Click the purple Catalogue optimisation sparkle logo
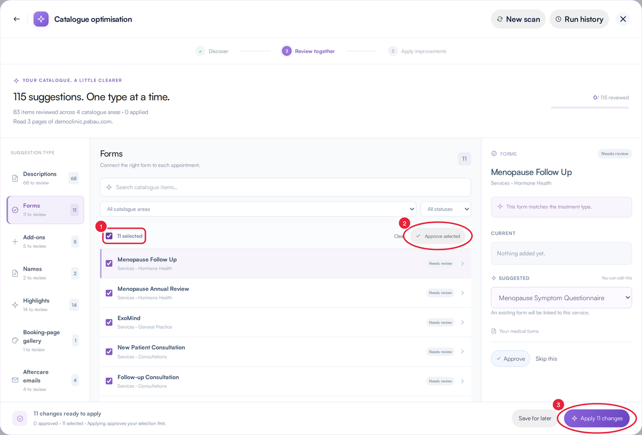 (41, 19)
